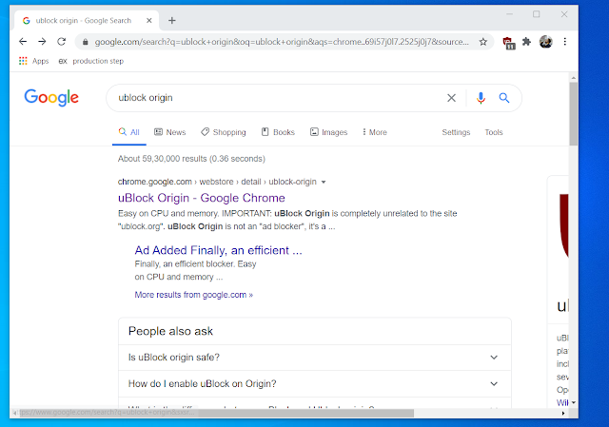
Task: Start voice search with the microphone
Action: coord(481,98)
